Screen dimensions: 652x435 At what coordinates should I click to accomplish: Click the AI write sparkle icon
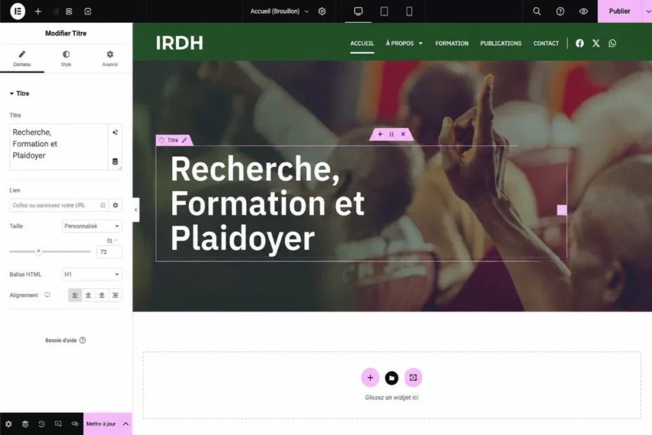point(115,132)
